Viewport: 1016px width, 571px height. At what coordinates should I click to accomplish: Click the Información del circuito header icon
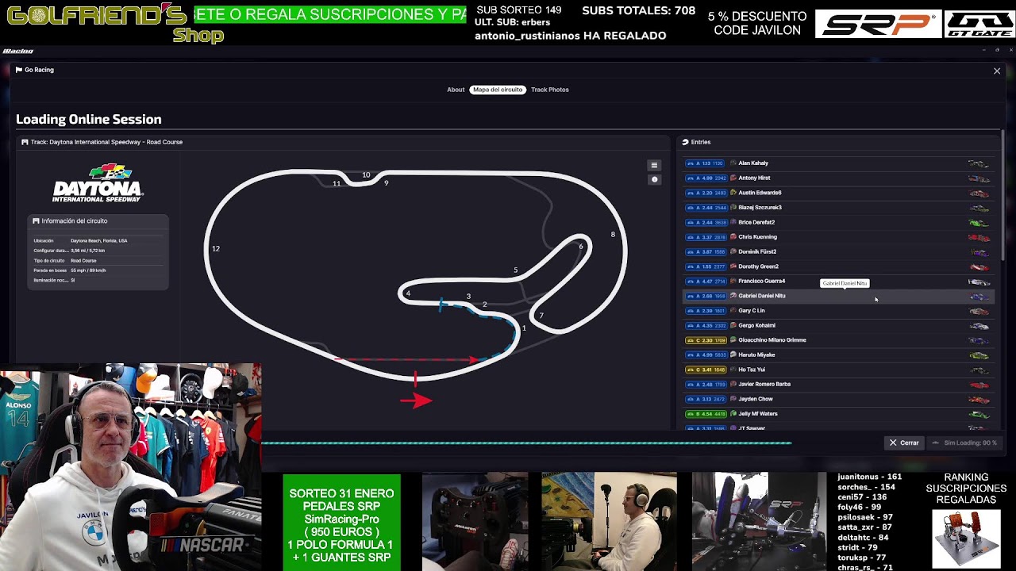(x=36, y=220)
